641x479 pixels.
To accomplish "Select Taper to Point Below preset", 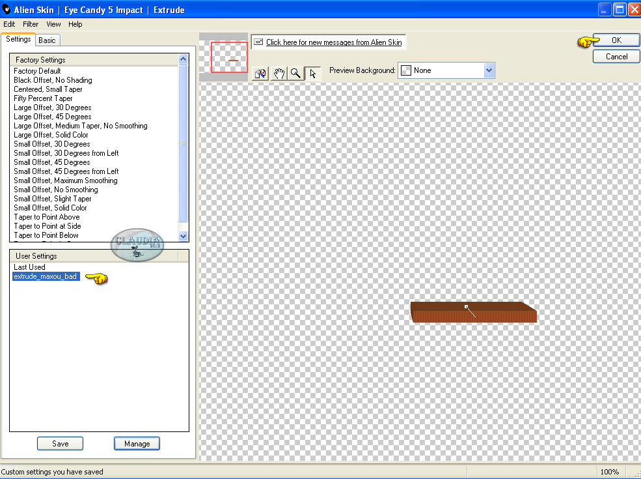I will (46, 235).
